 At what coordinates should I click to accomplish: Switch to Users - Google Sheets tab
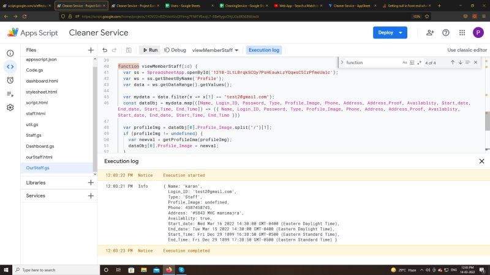pos(188,5)
